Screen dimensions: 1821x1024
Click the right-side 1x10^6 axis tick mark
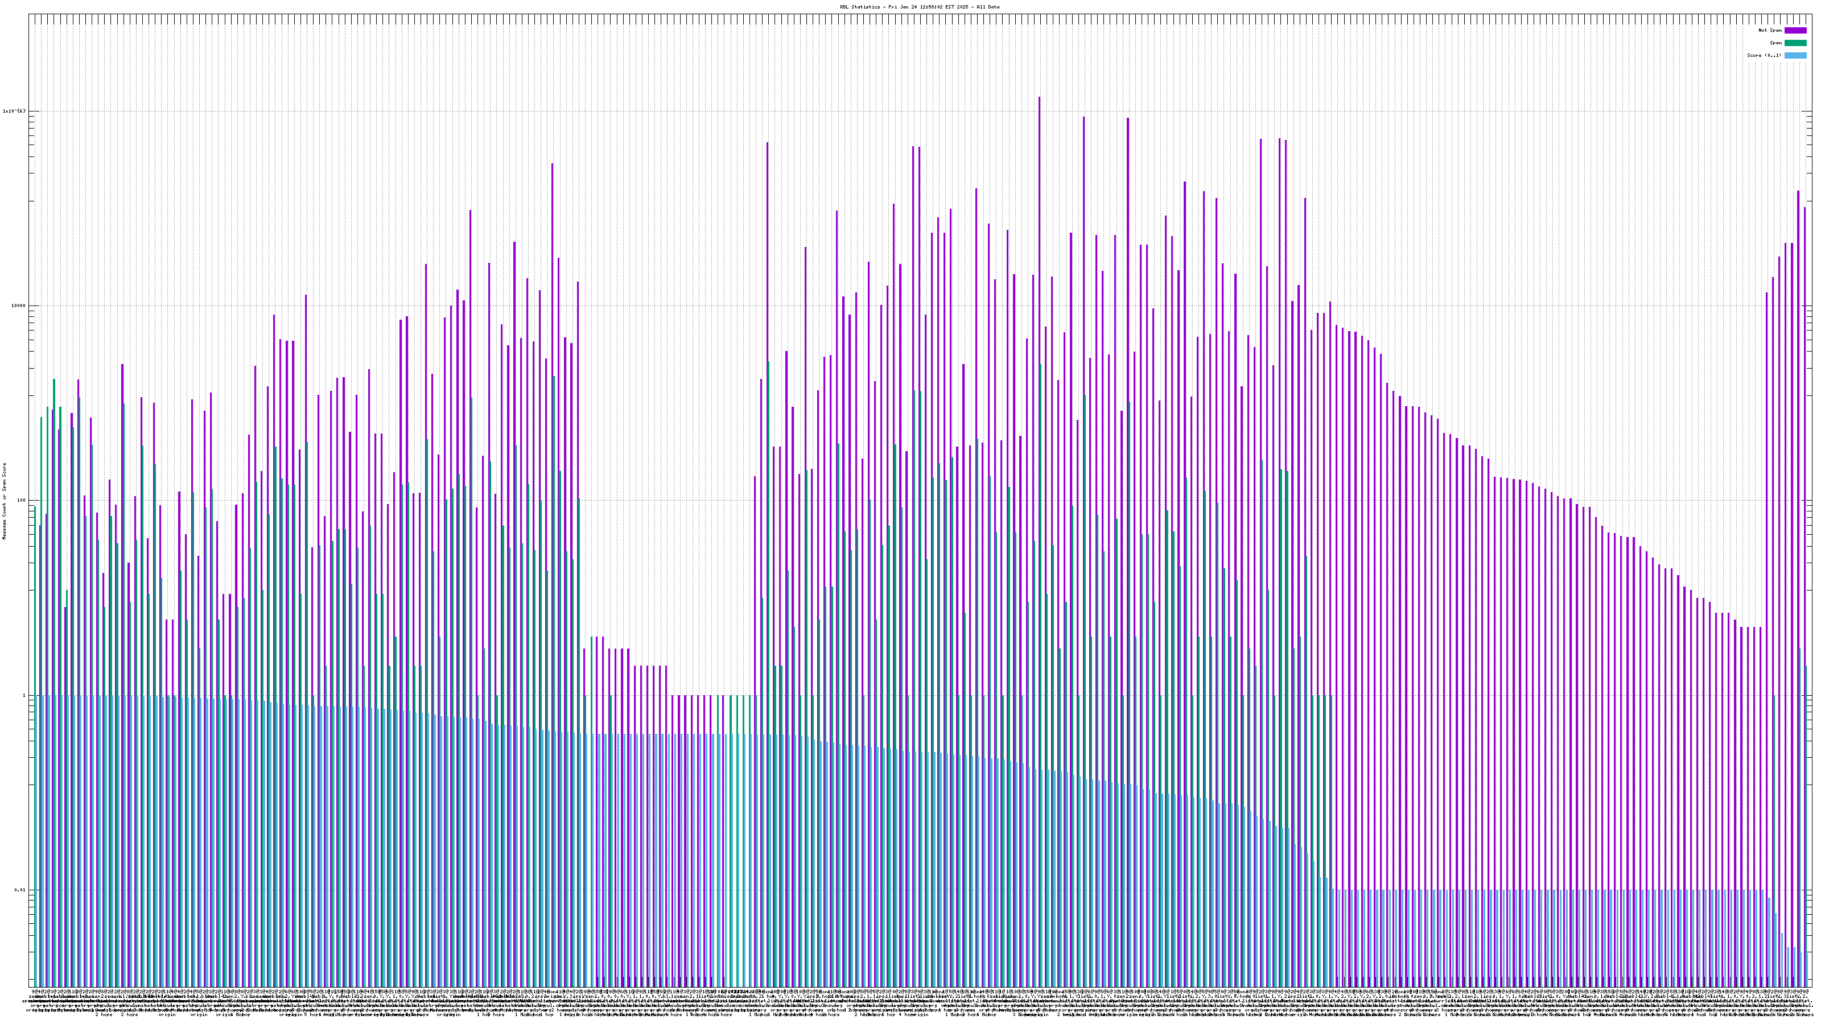point(1807,111)
